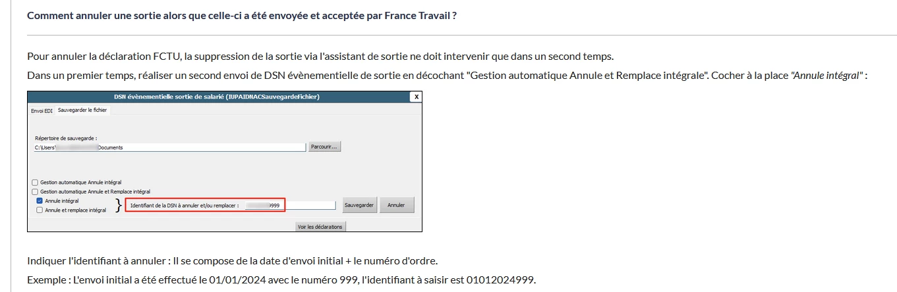Image resolution: width=897 pixels, height=292 pixels.
Task: Enable Gestion automatique Annule intégral checkbox
Action: [x=35, y=182]
